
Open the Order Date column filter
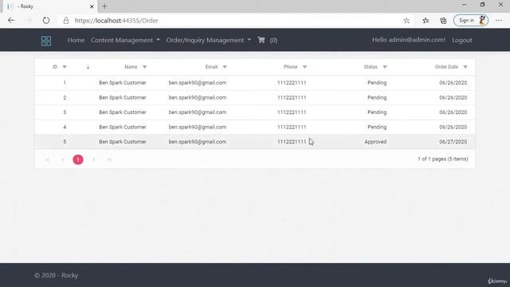(x=465, y=67)
